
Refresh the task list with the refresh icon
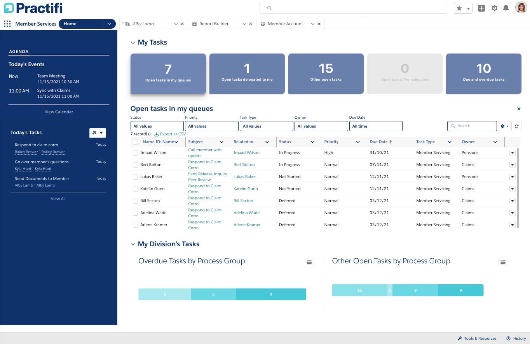click(516, 126)
